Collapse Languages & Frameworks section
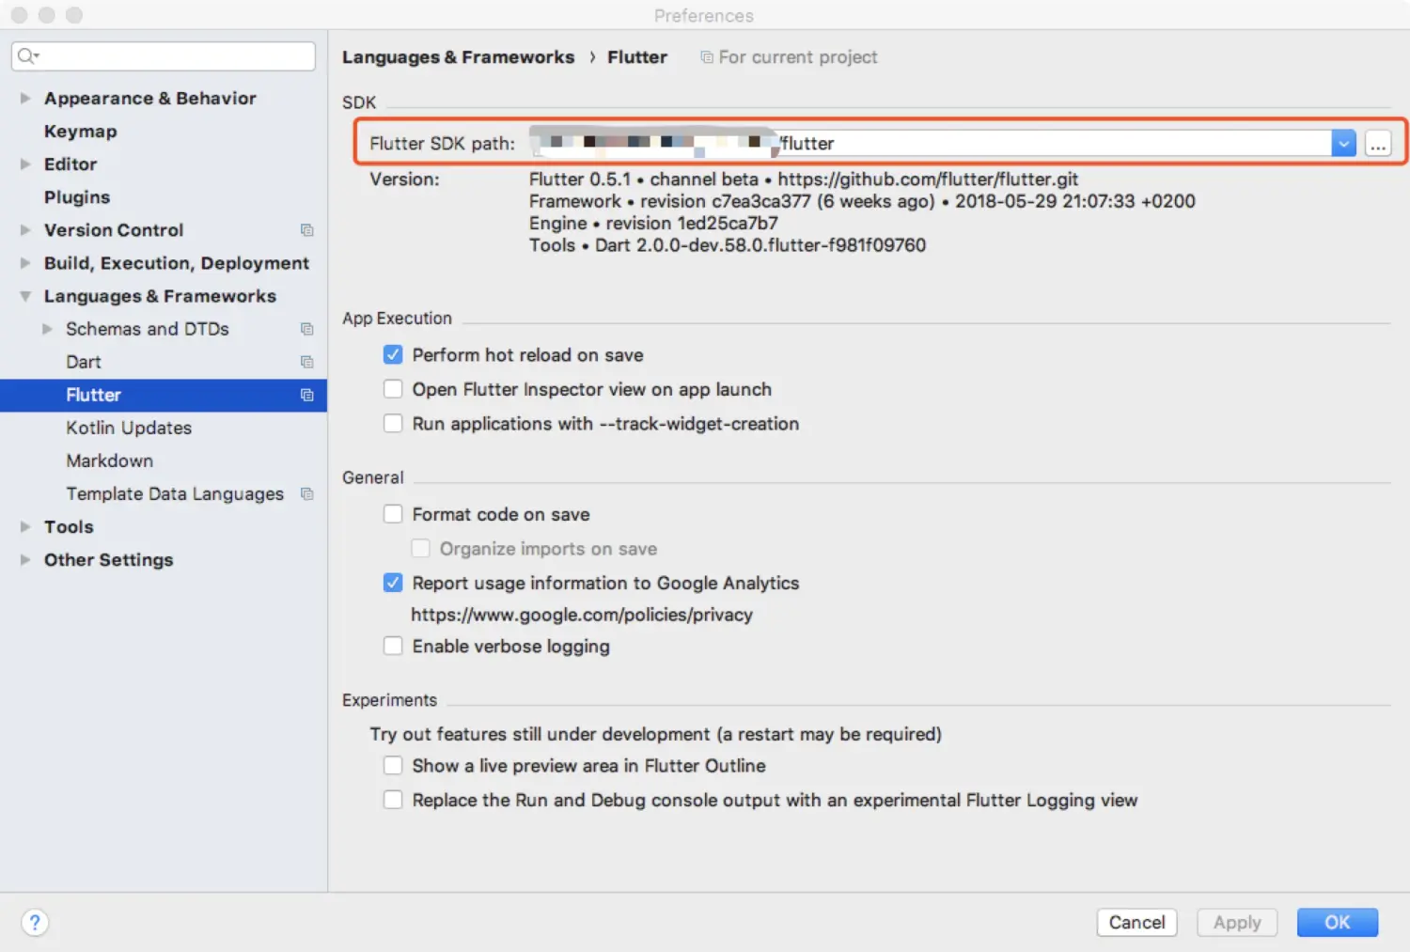 tap(25, 296)
